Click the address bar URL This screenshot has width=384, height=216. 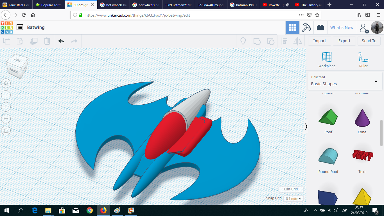tap(138, 15)
